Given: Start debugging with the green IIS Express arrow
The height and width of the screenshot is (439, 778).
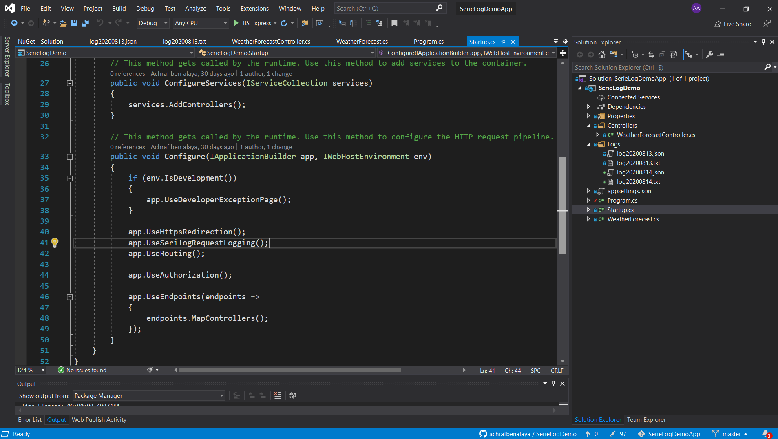Looking at the screenshot, I should [x=236, y=23].
